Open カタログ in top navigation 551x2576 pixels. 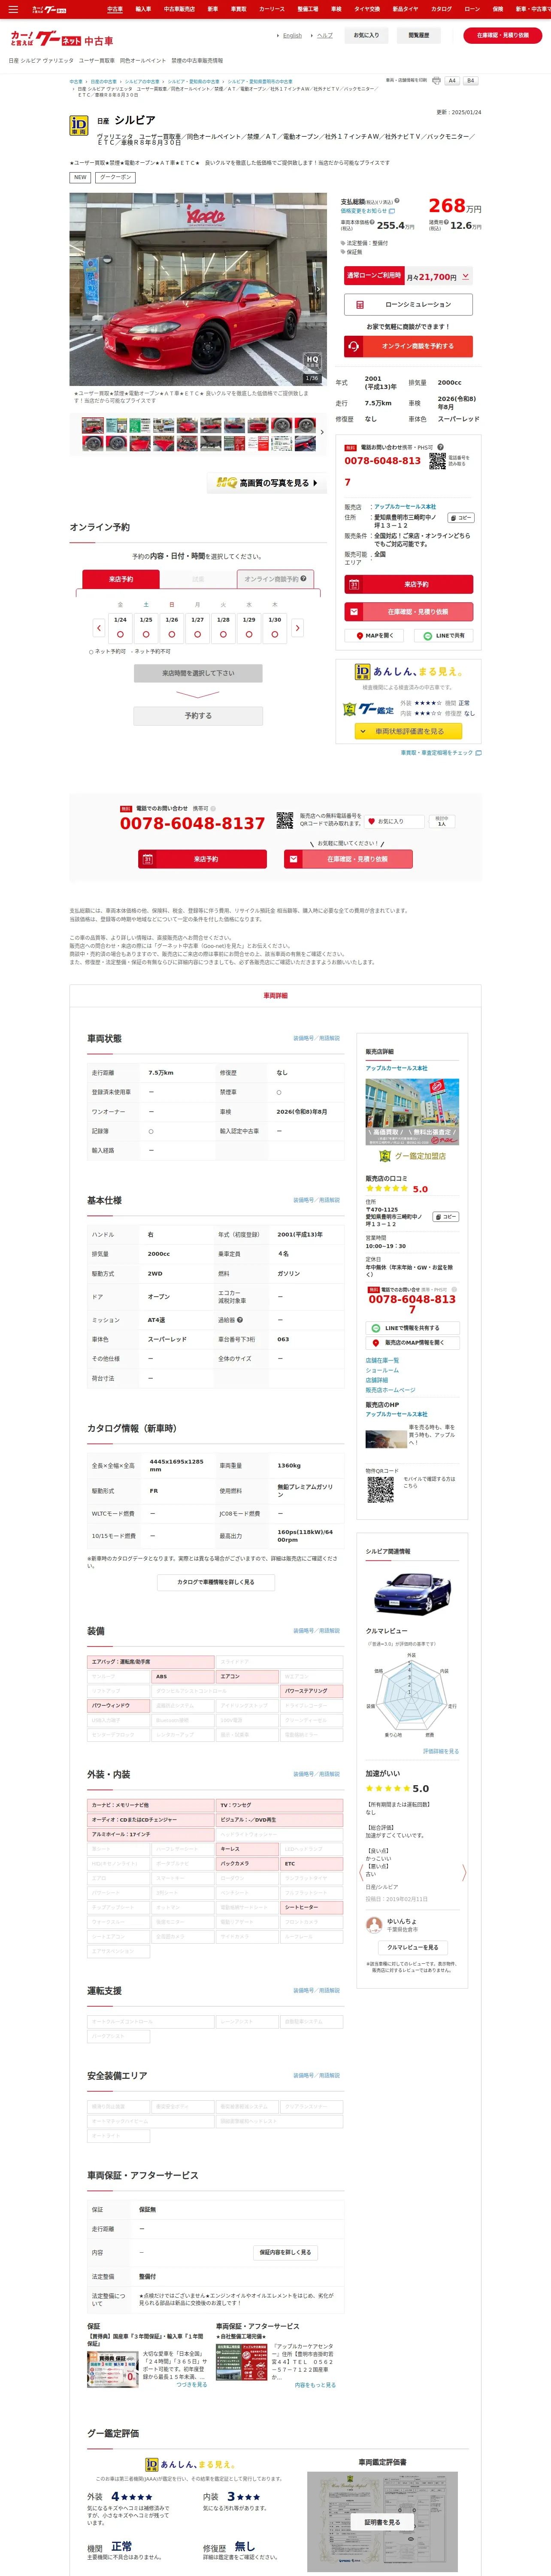pyautogui.click(x=441, y=9)
